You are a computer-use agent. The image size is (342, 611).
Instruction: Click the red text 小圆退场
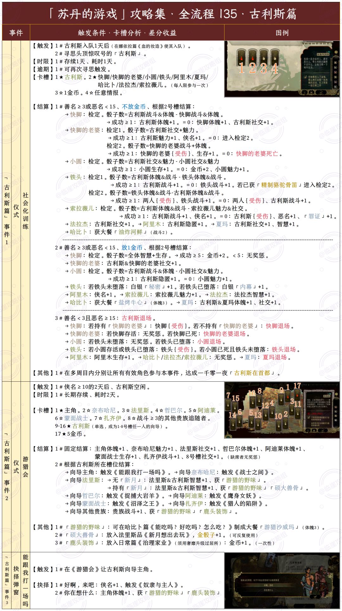pyautogui.click(x=209, y=342)
